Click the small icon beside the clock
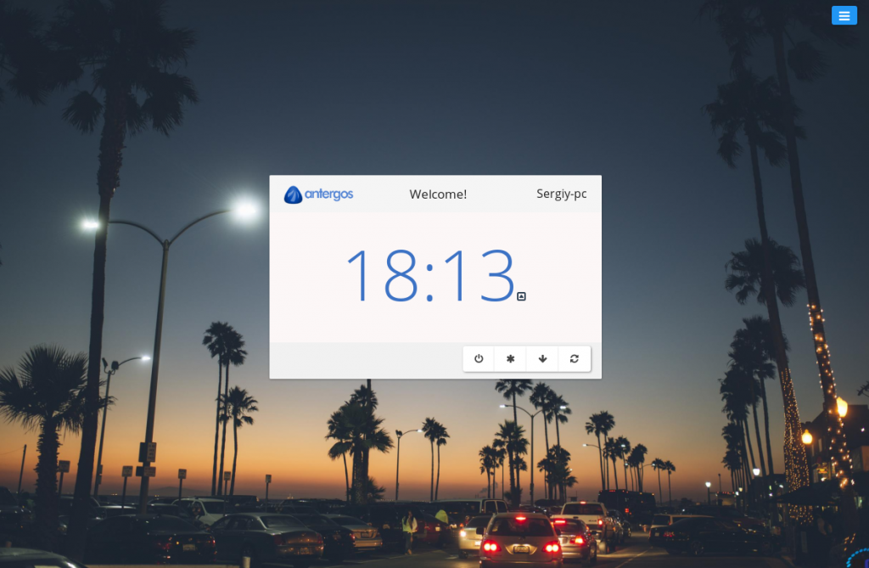The image size is (869, 568). [522, 296]
